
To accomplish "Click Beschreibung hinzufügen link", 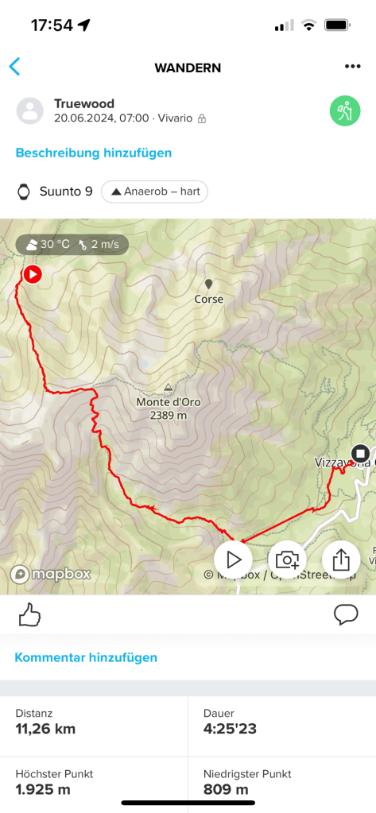I will [x=93, y=153].
